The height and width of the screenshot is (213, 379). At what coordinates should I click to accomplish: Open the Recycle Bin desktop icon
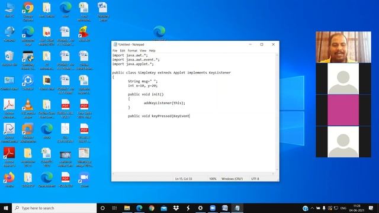click(x=9, y=58)
